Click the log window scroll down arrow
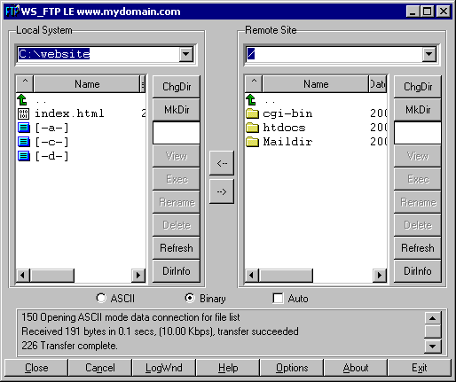The image size is (456, 382). pos(432,347)
